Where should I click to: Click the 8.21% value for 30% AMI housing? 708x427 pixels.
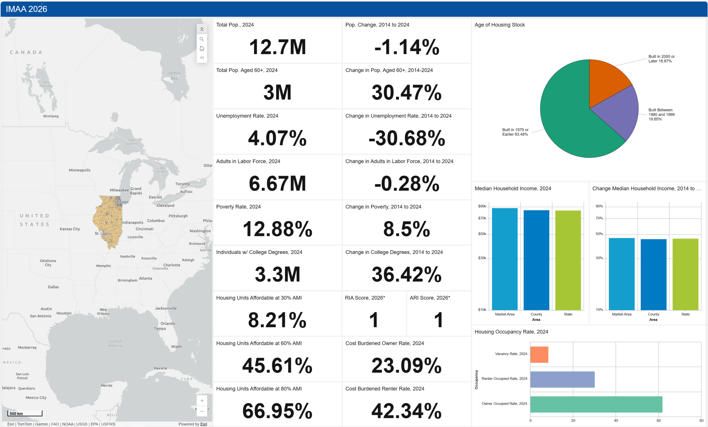[278, 320]
